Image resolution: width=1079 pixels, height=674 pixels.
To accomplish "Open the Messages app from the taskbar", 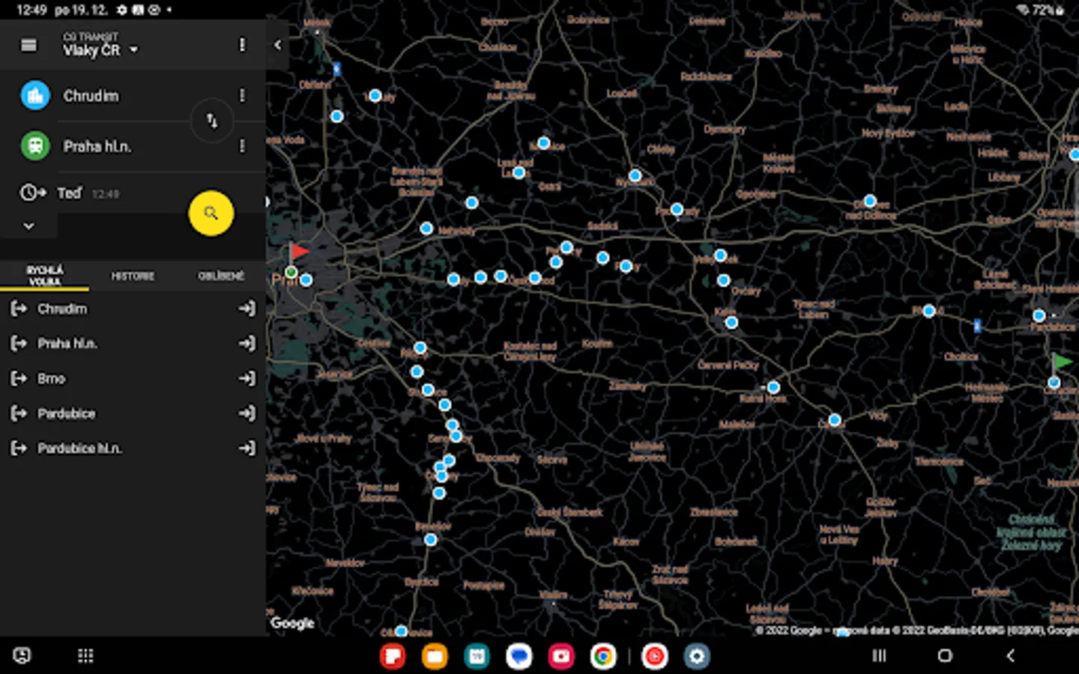I will tap(519, 656).
